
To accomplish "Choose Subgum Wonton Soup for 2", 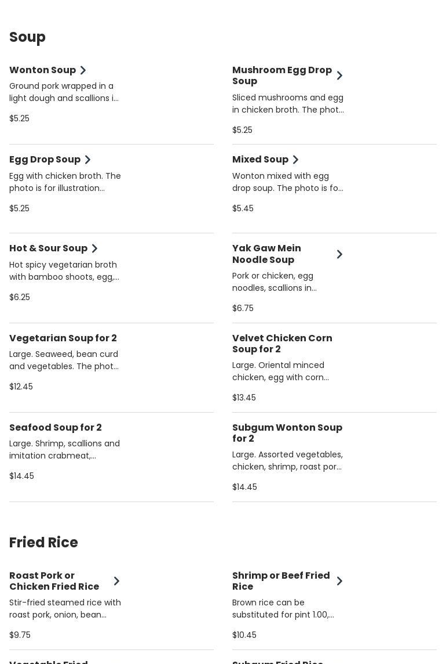I will click(287, 433).
